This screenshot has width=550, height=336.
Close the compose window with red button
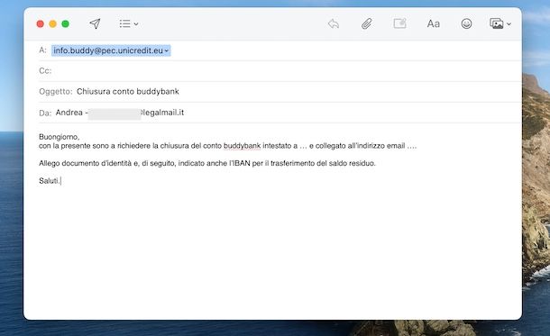point(40,23)
